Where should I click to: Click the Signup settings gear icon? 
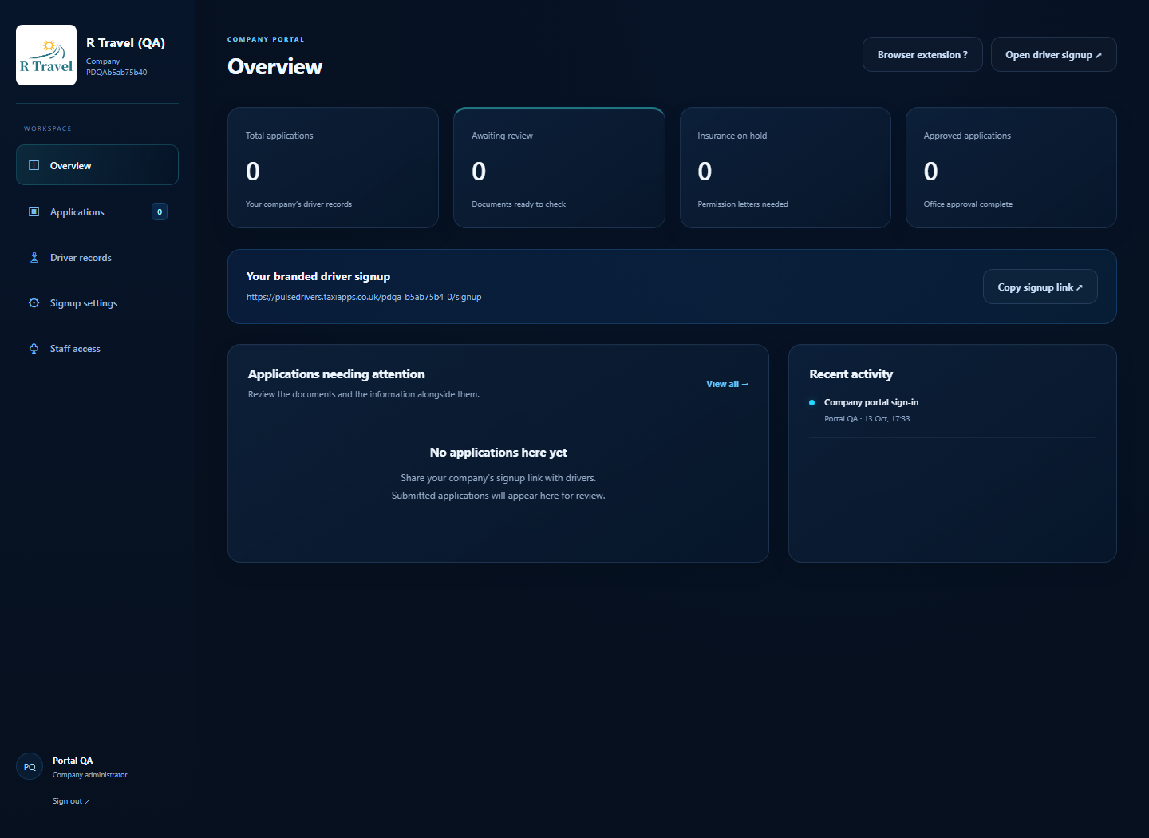point(34,302)
